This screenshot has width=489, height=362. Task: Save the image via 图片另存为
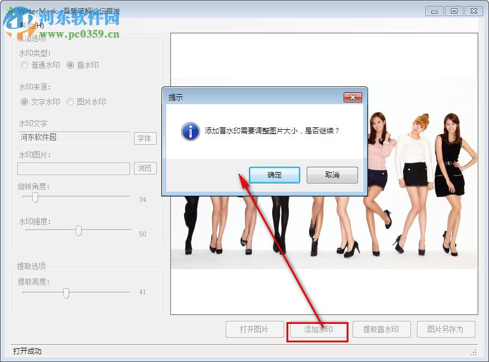click(446, 329)
